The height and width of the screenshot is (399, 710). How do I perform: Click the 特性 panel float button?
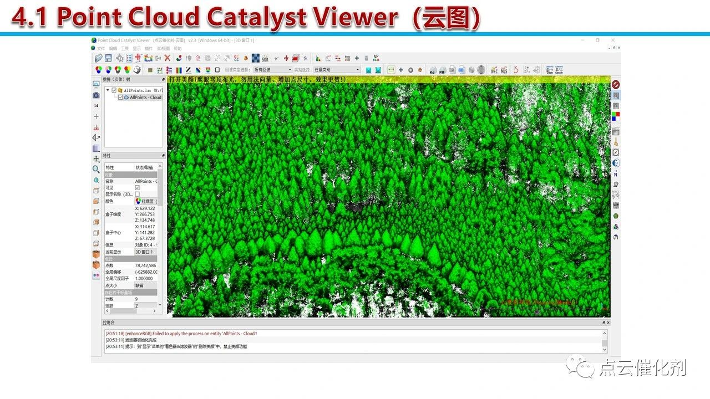pos(163,156)
